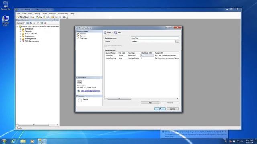Click the Activity Monitor toolbar icon

[64, 17]
